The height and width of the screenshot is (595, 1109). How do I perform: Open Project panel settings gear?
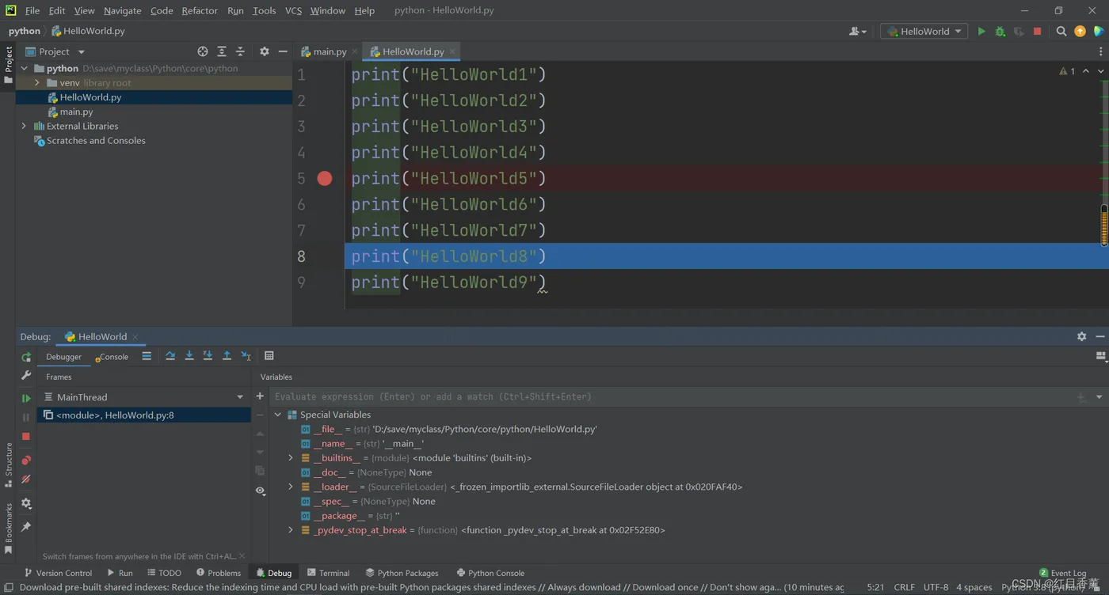pos(265,51)
